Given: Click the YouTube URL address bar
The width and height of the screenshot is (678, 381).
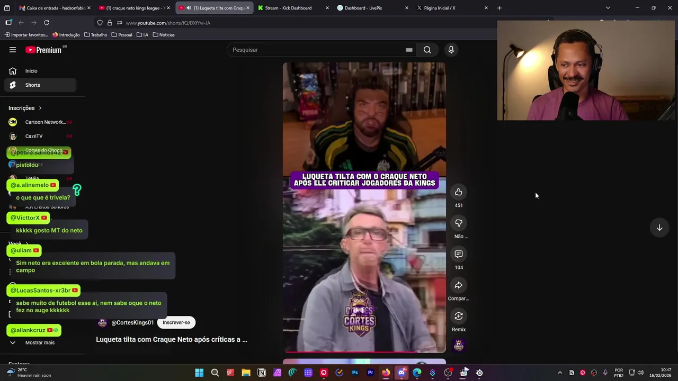Looking at the screenshot, I should click(x=168, y=23).
